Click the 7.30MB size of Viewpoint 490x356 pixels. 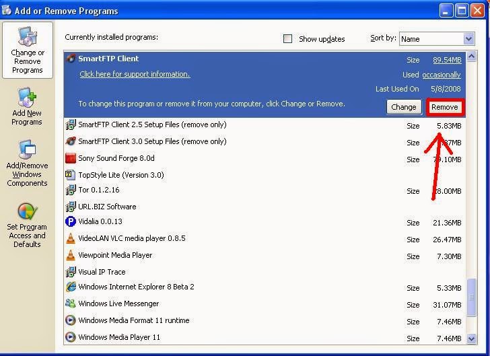449,256
